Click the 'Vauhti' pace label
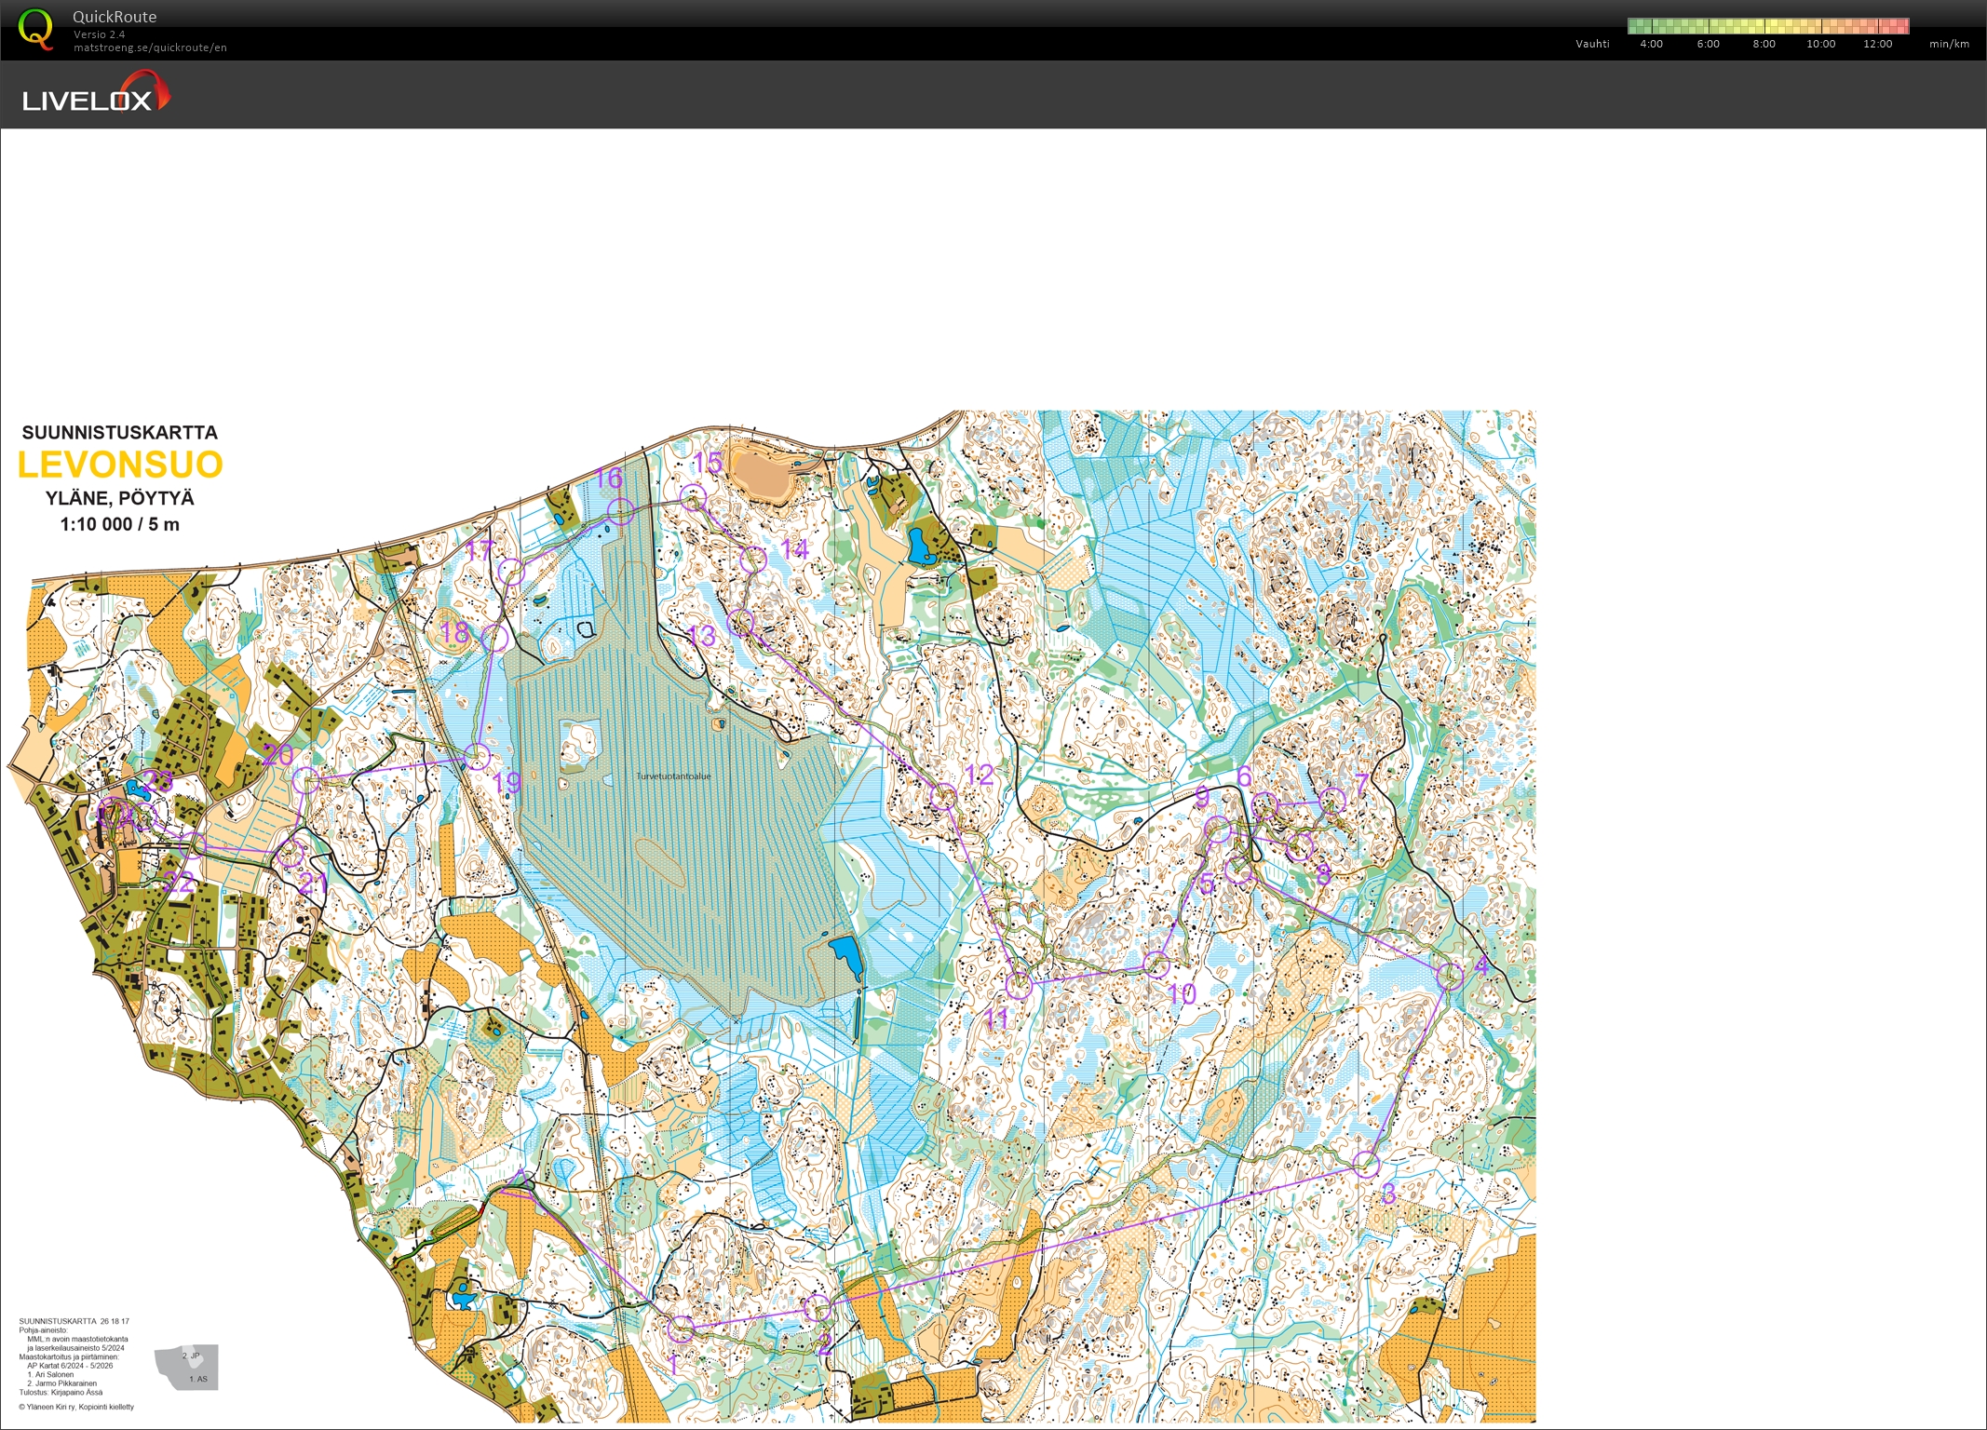Viewport: 1987px width, 1430px height. tap(1592, 44)
